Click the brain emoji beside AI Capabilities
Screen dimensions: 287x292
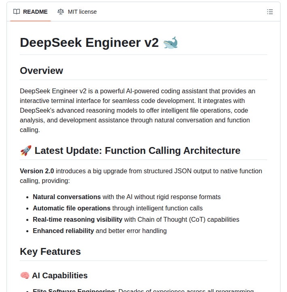tap(25, 275)
